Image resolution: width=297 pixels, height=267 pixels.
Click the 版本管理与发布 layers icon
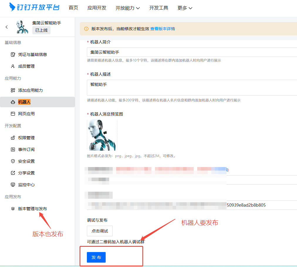coord(13,209)
